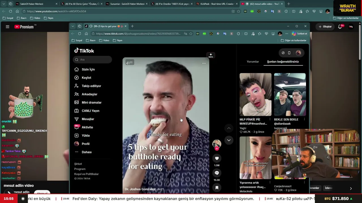Mute the TikTok tab audio speaker icon

point(90,26)
